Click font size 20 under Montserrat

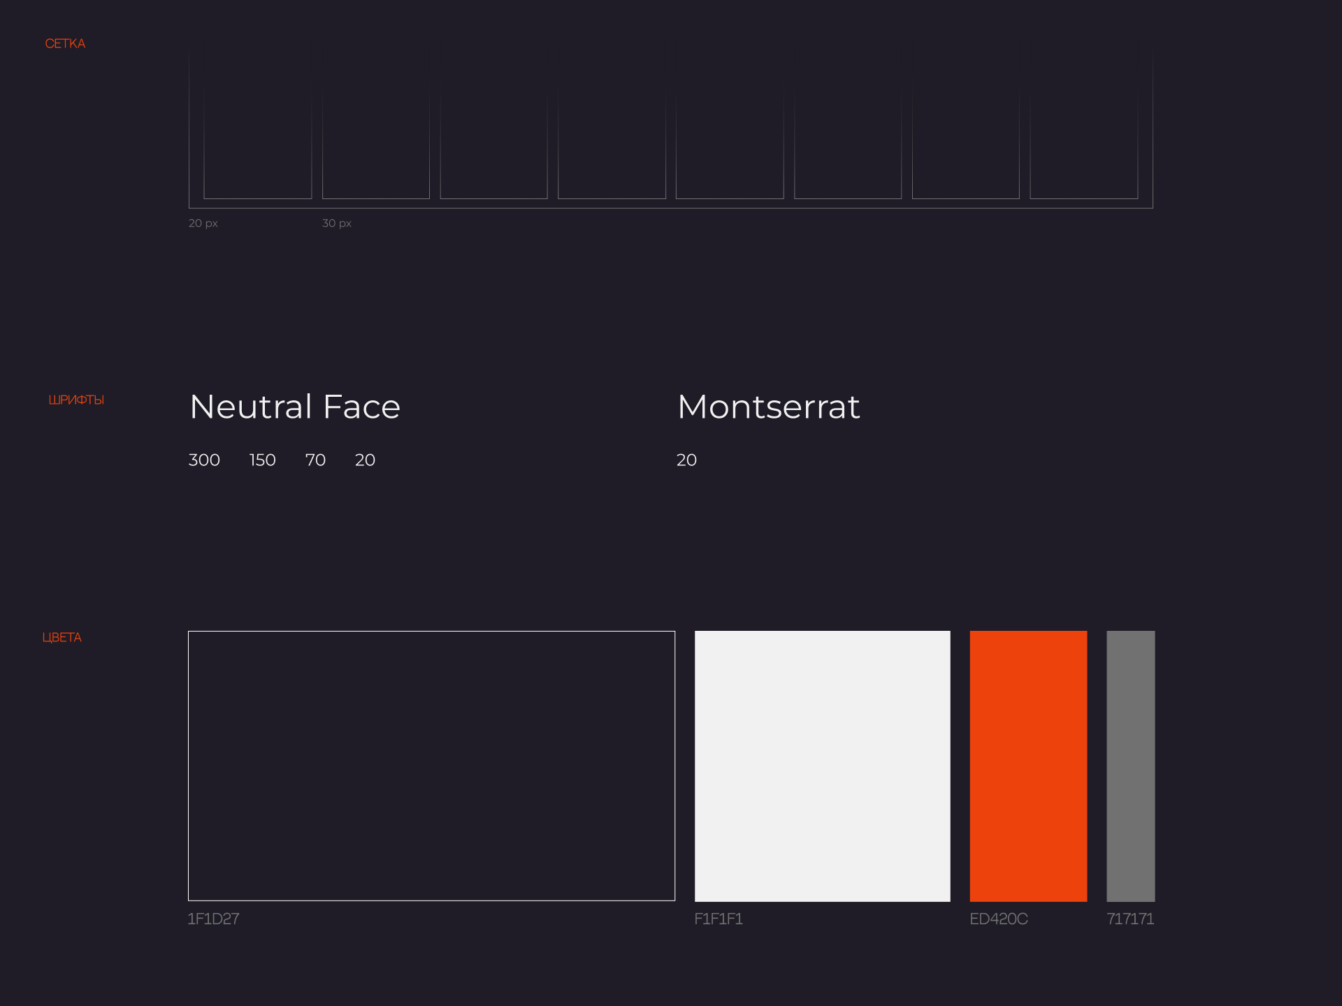686,460
